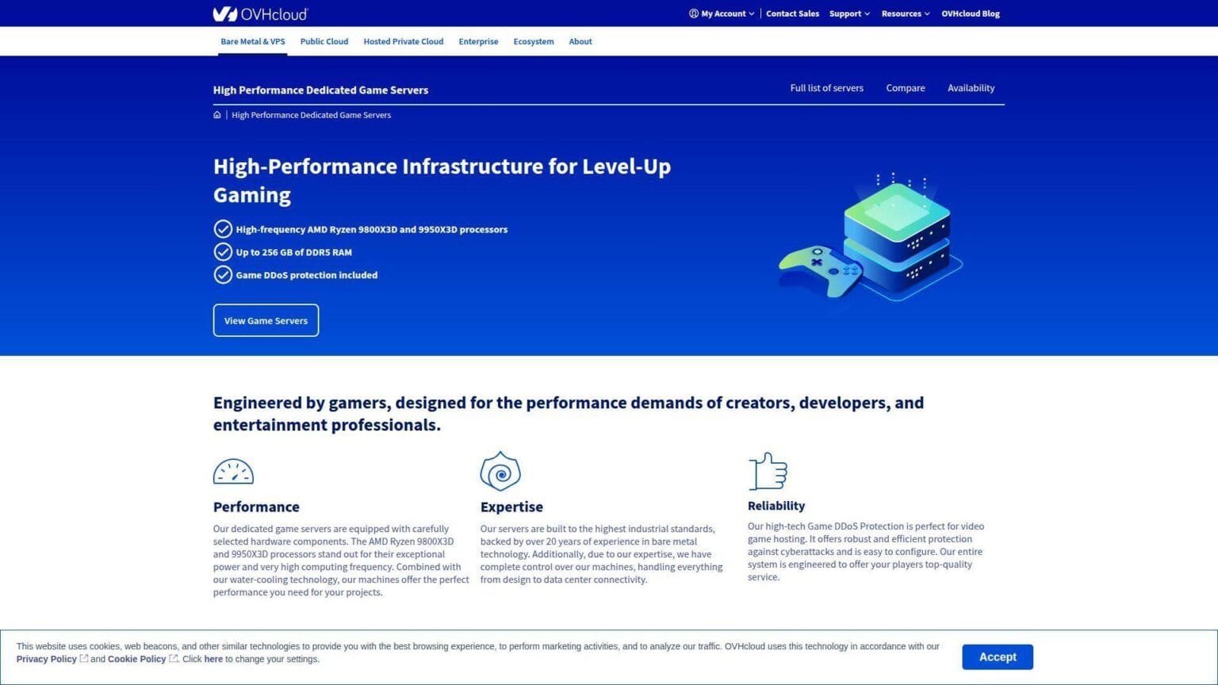This screenshot has height=685, width=1218.
Task: Go to the OVHcloud Blog
Action: 971,13
